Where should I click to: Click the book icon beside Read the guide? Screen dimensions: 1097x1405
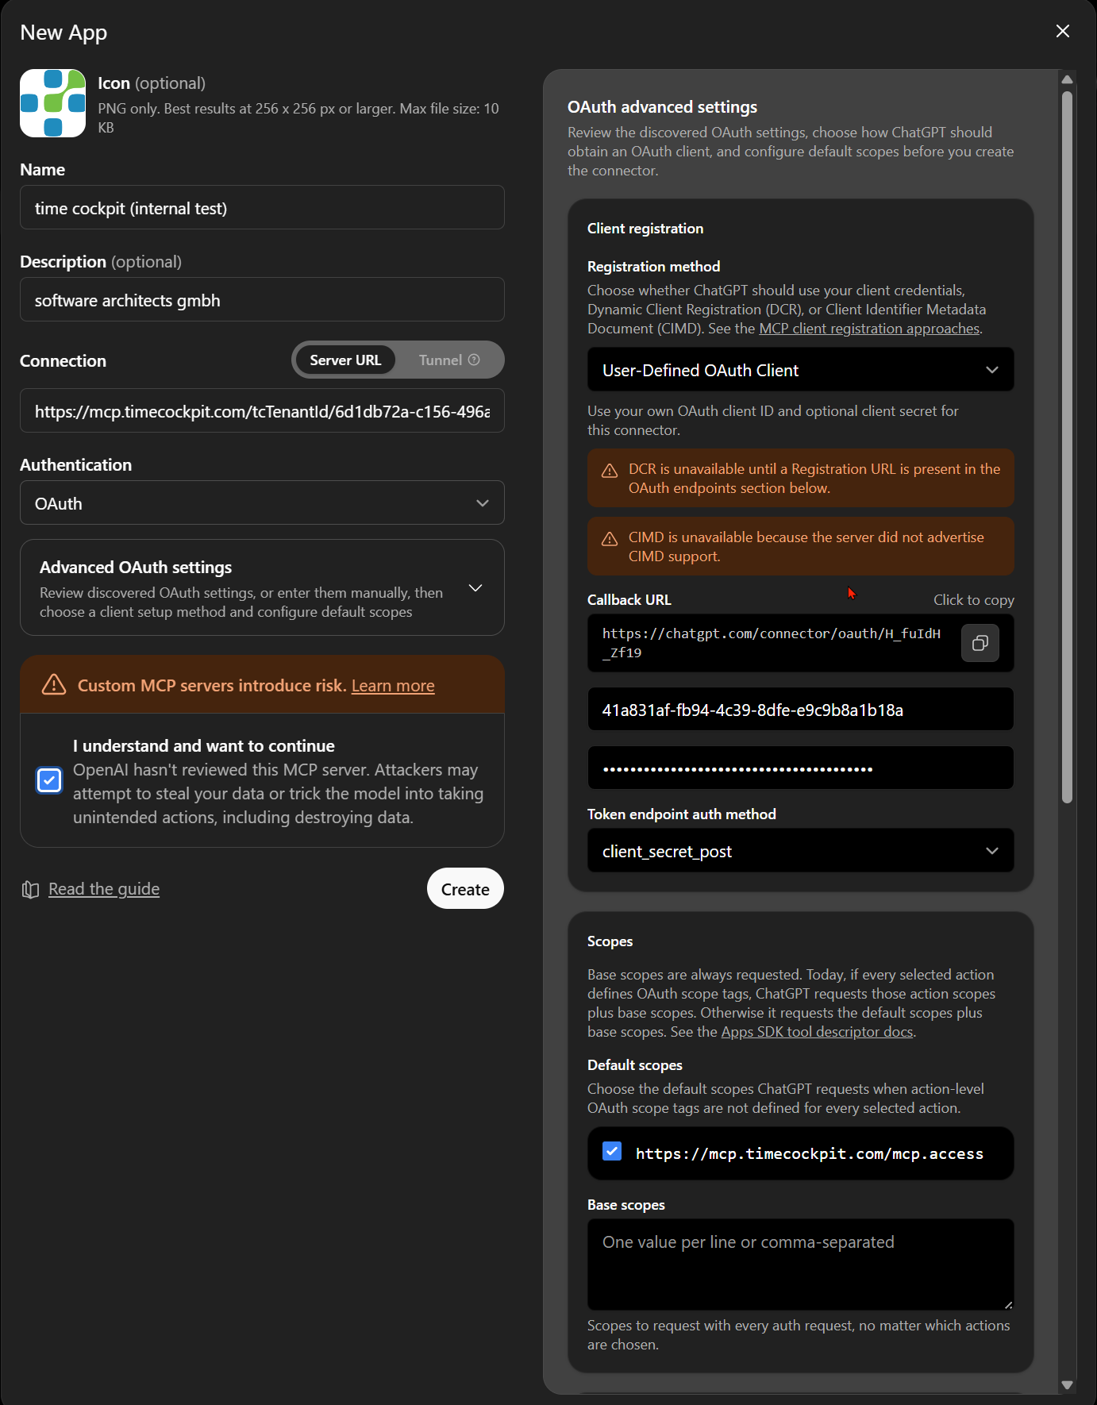coord(30,890)
